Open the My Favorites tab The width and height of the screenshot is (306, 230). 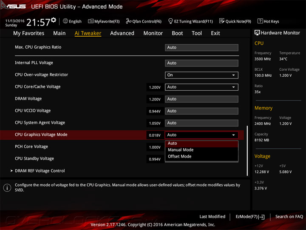[x=29, y=33]
